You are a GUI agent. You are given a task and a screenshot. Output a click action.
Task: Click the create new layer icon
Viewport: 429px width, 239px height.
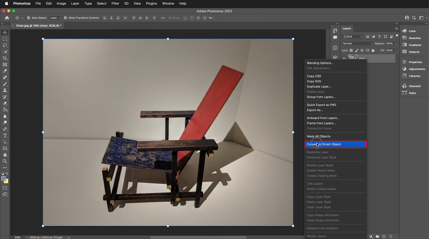[x=384, y=236]
